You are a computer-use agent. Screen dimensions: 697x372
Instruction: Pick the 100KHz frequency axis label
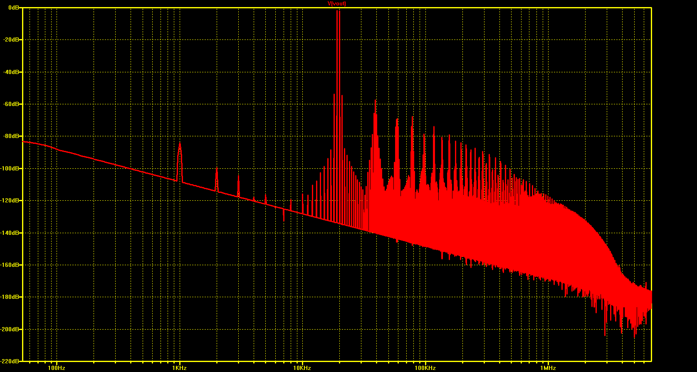click(425, 368)
